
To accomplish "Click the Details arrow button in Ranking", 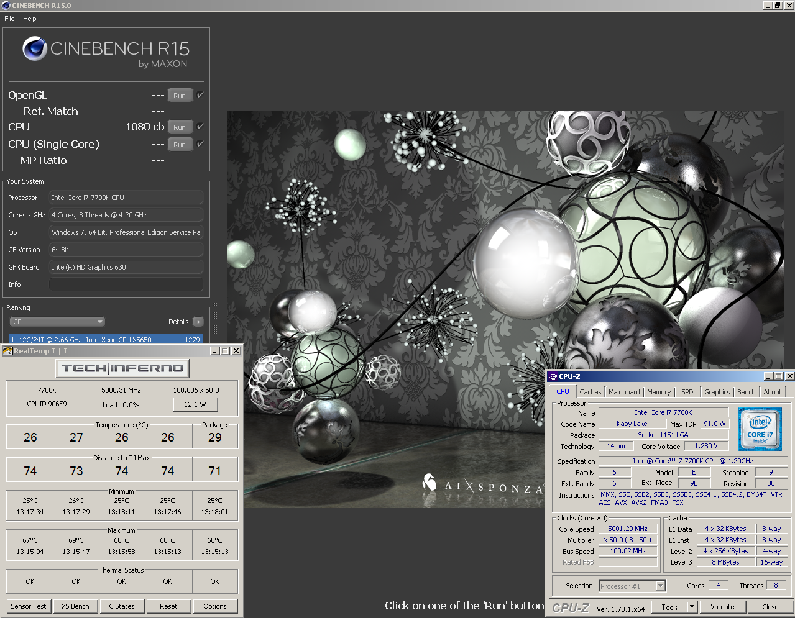I will (198, 322).
